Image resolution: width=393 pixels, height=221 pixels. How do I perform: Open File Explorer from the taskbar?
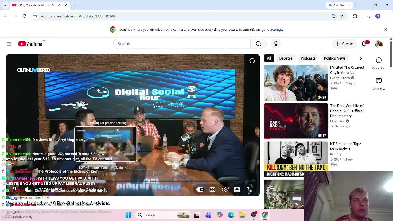point(242,215)
